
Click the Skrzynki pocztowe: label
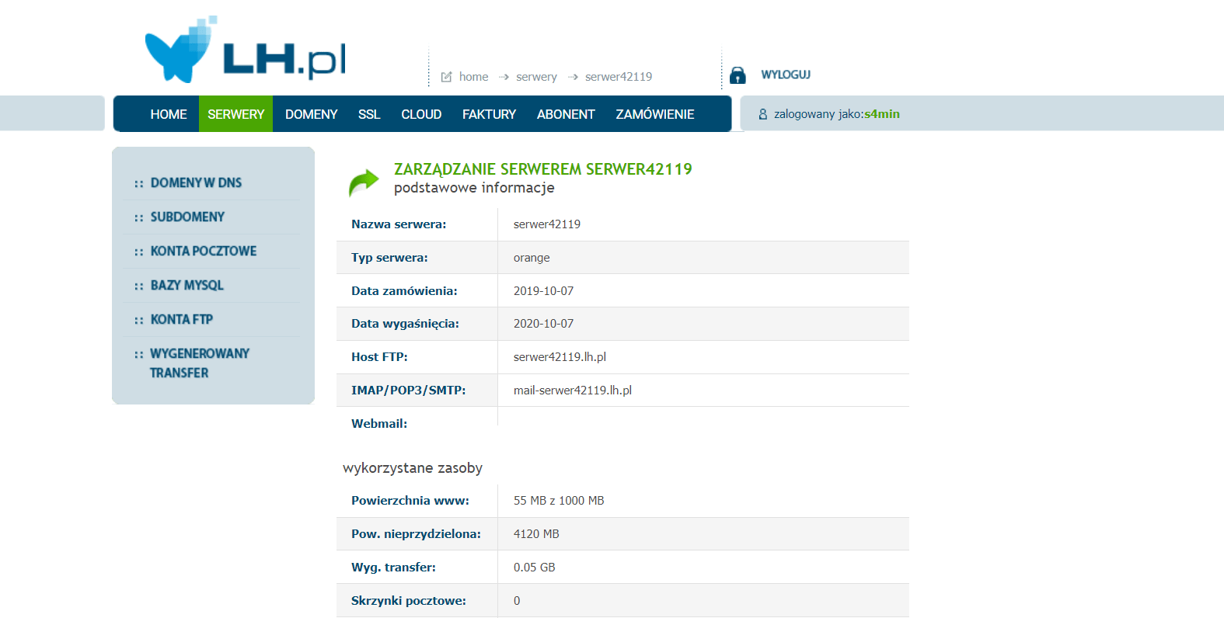409,601
